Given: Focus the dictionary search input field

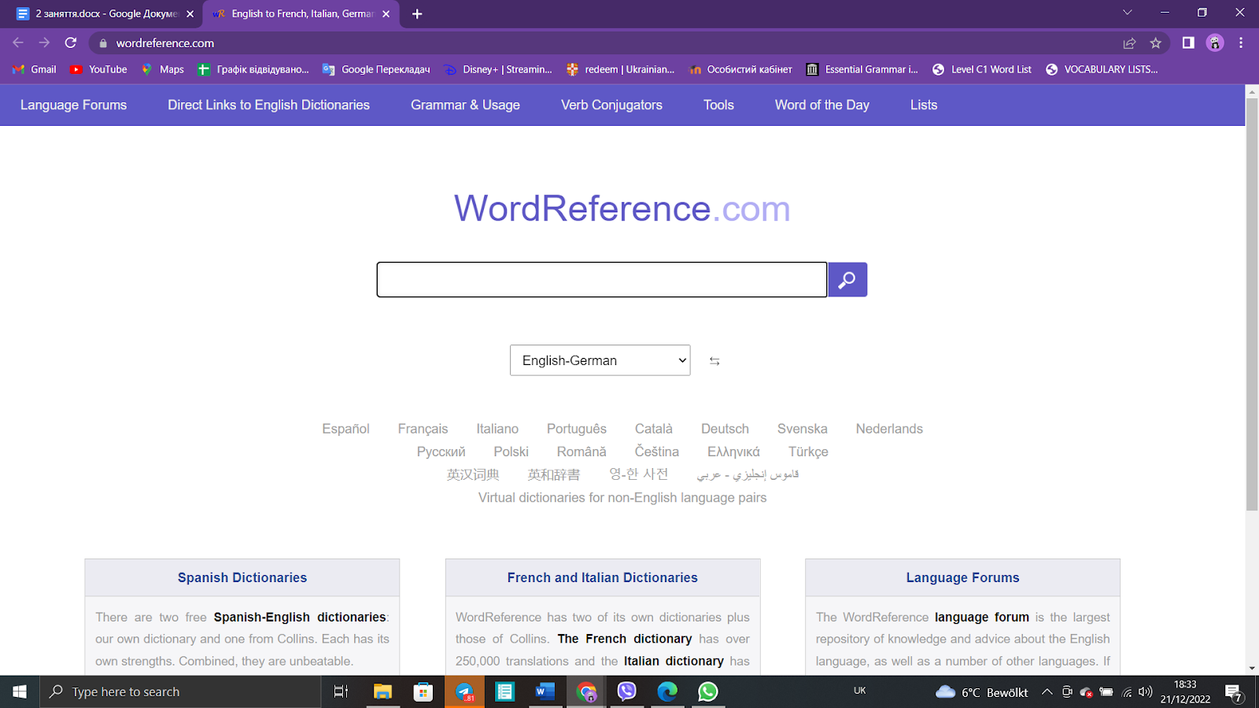Looking at the screenshot, I should pos(602,279).
